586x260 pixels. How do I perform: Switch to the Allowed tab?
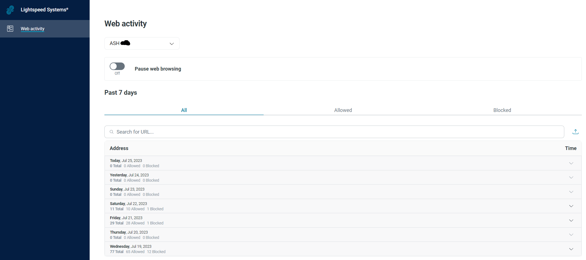343,110
